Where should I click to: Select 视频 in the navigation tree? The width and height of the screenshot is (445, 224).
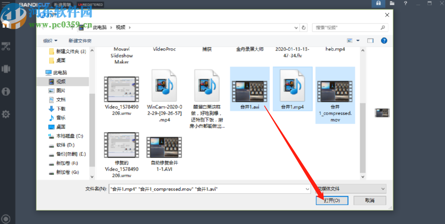click(57, 82)
